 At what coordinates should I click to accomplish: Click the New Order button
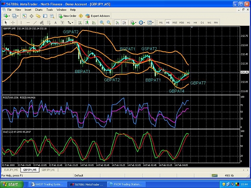(x=67, y=16)
